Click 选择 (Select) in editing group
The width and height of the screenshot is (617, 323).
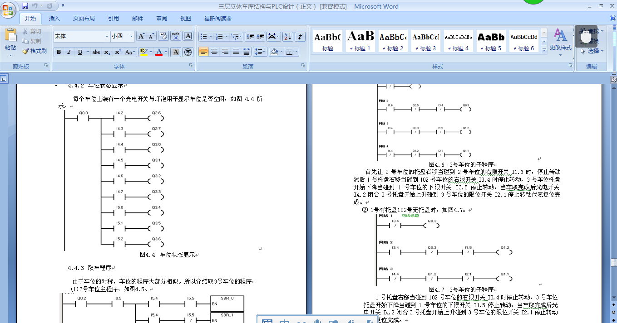593,51
